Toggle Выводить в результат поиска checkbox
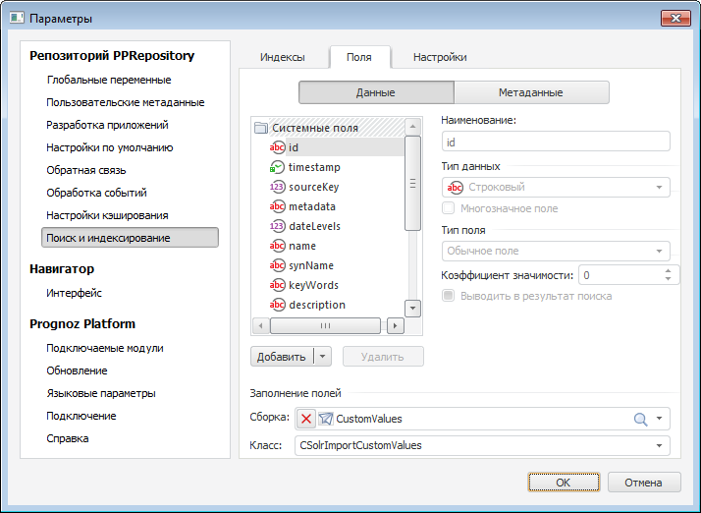701x513 pixels. tap(449, 296)
